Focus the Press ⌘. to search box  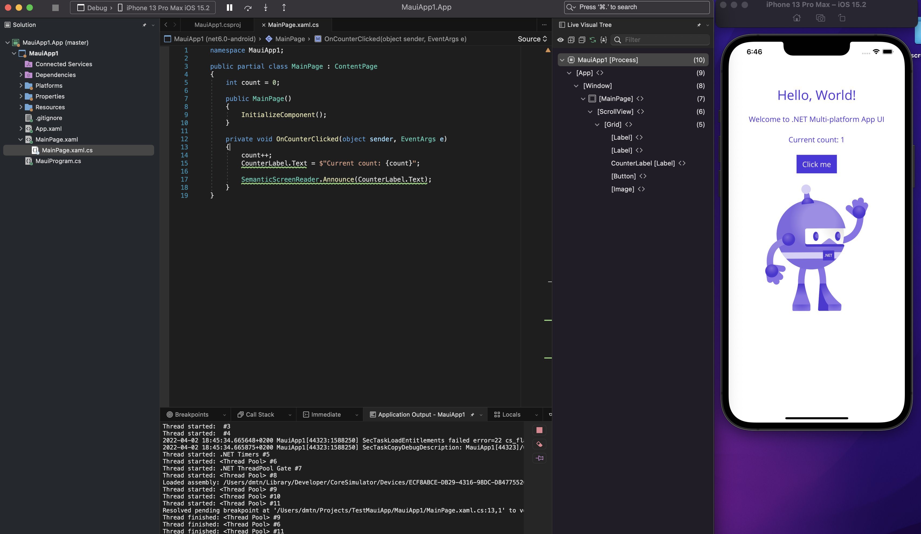point(637,7)
